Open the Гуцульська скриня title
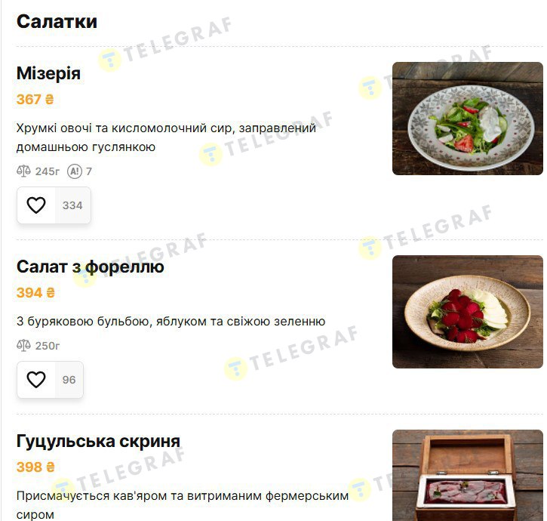Screen dimensions: 547x521 (x=98, y=441)
